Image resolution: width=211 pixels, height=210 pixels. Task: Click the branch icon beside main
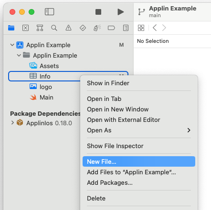141,12
